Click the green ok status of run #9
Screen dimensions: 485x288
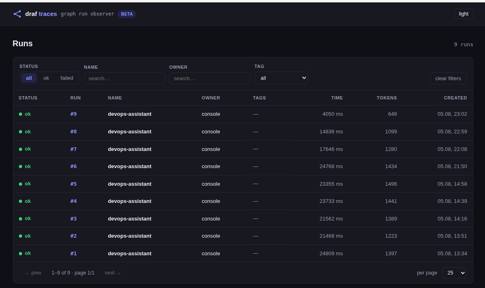click(x=25, y=114)
